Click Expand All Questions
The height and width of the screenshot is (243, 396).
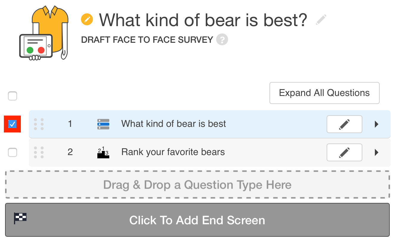click(324, 93)
